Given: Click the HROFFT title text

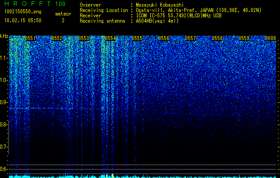Looking at the screenshot, I should (28, 4).
